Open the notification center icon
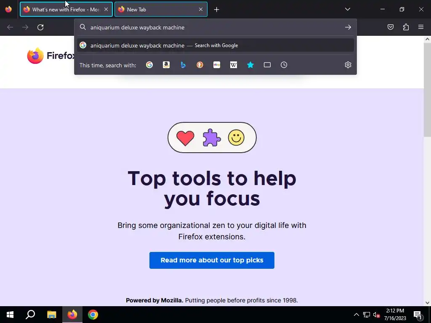This screenshot has width=431, height=323. tap(418, 315)
